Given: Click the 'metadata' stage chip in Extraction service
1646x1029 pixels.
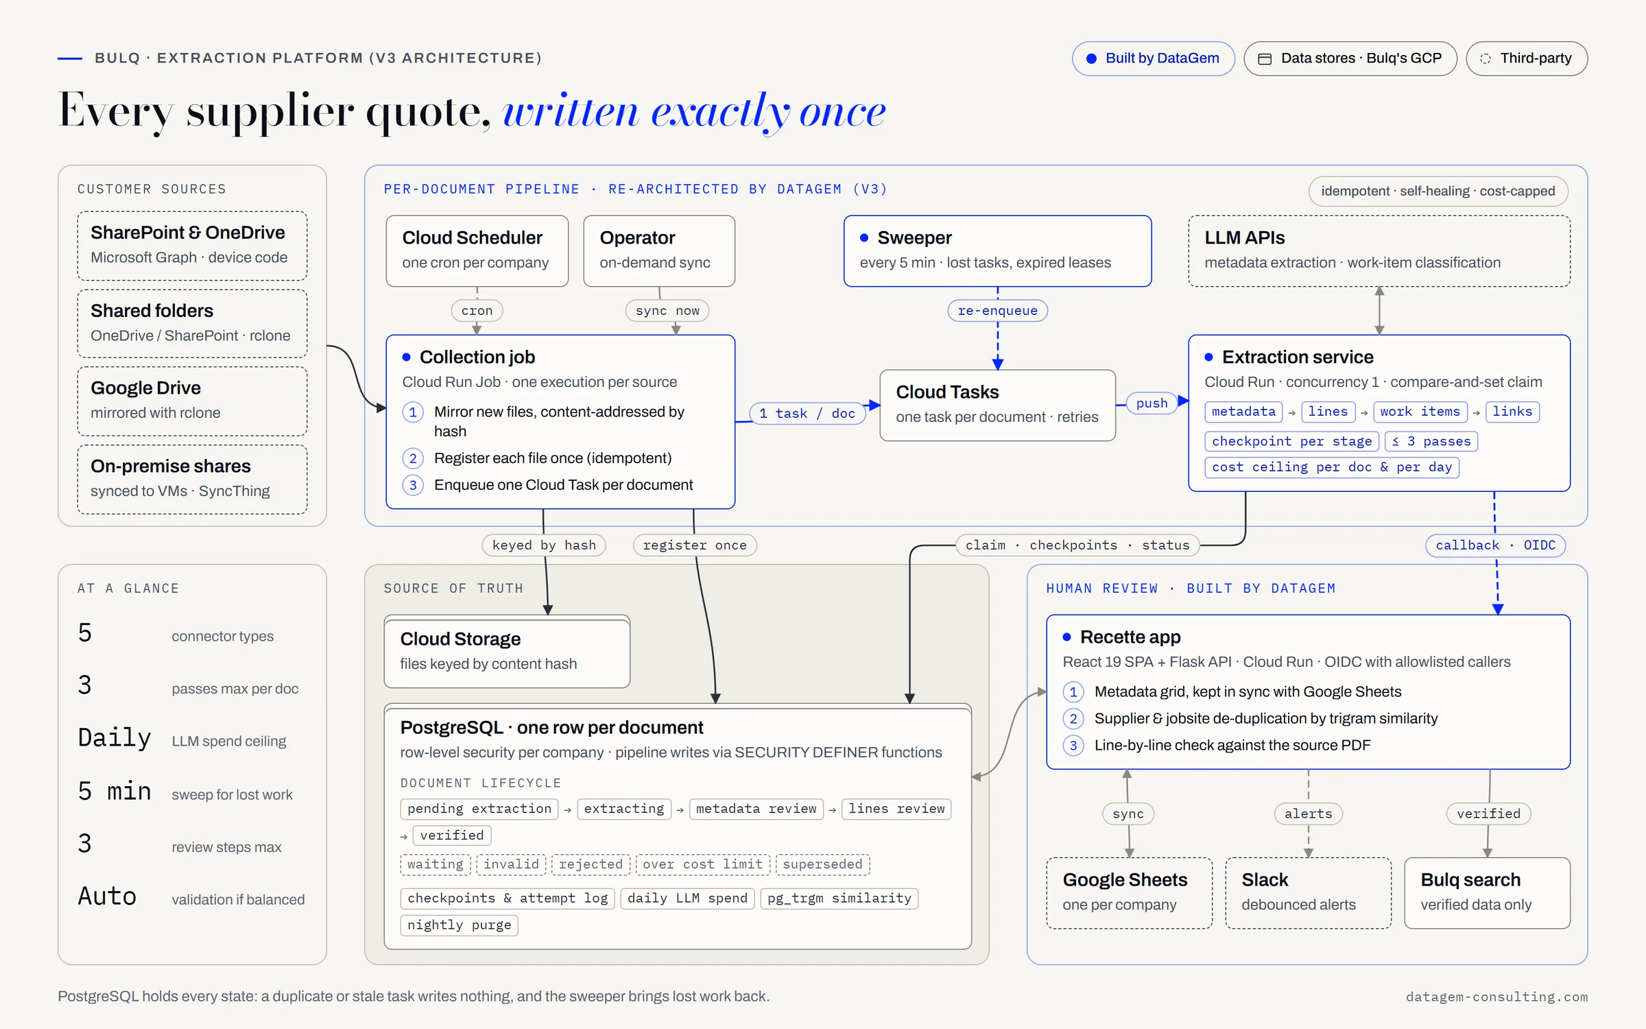Looking at the screenshot, I should pos(1243,412).
